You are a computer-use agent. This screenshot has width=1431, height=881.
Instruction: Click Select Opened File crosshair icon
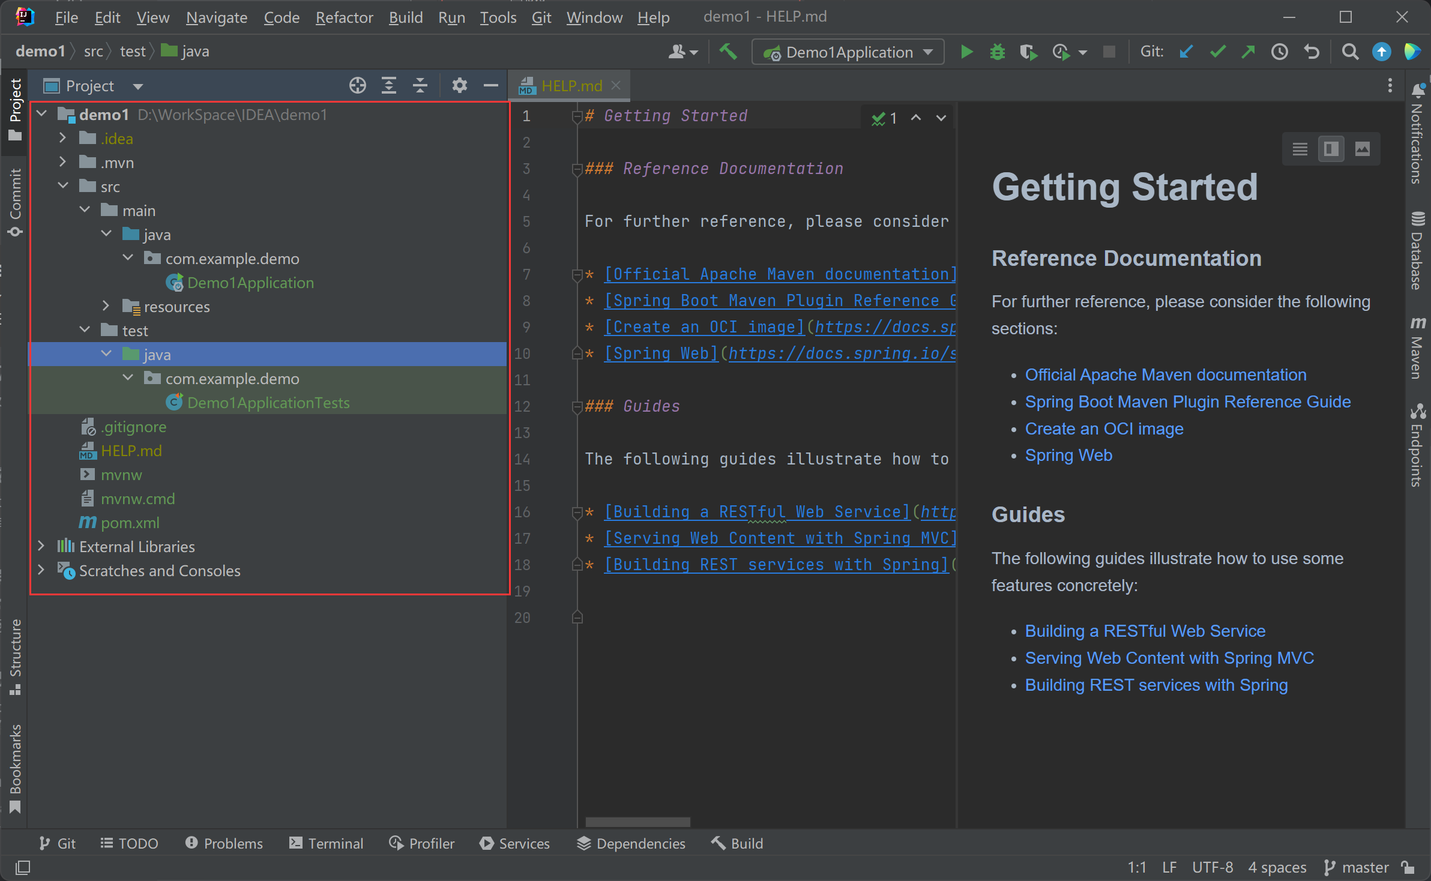[358, 86]
